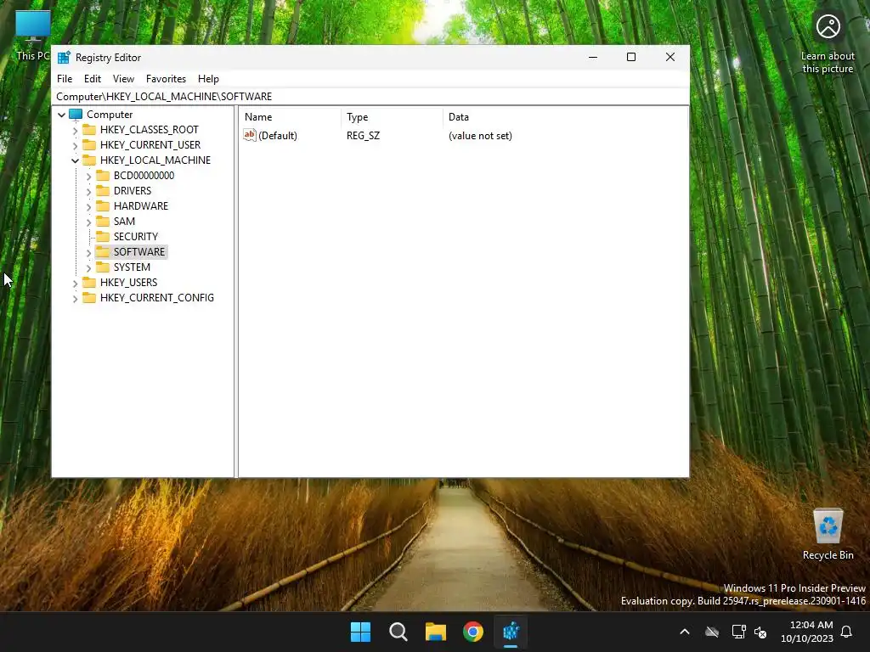The width and height of the screenshot is (870, 652).
Task: Open the Windows Start menu
Action: coord(360,632)
